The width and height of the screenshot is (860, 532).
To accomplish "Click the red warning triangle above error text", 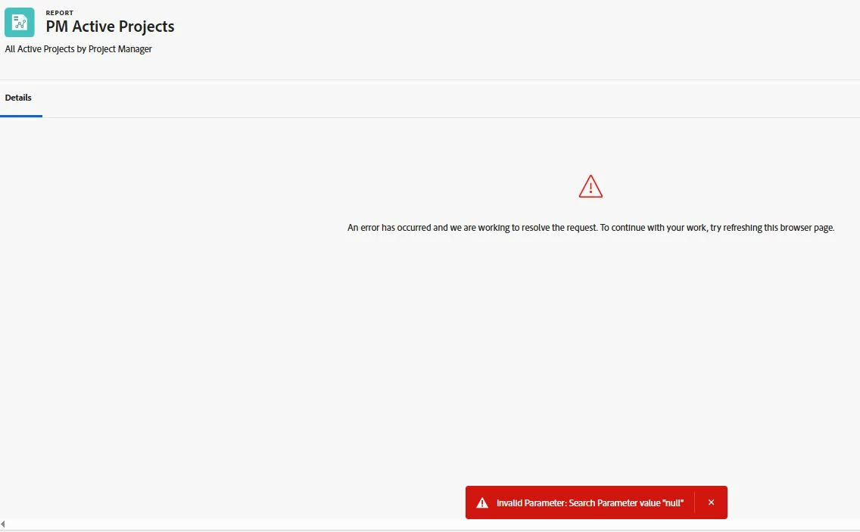I will (590, 186).
